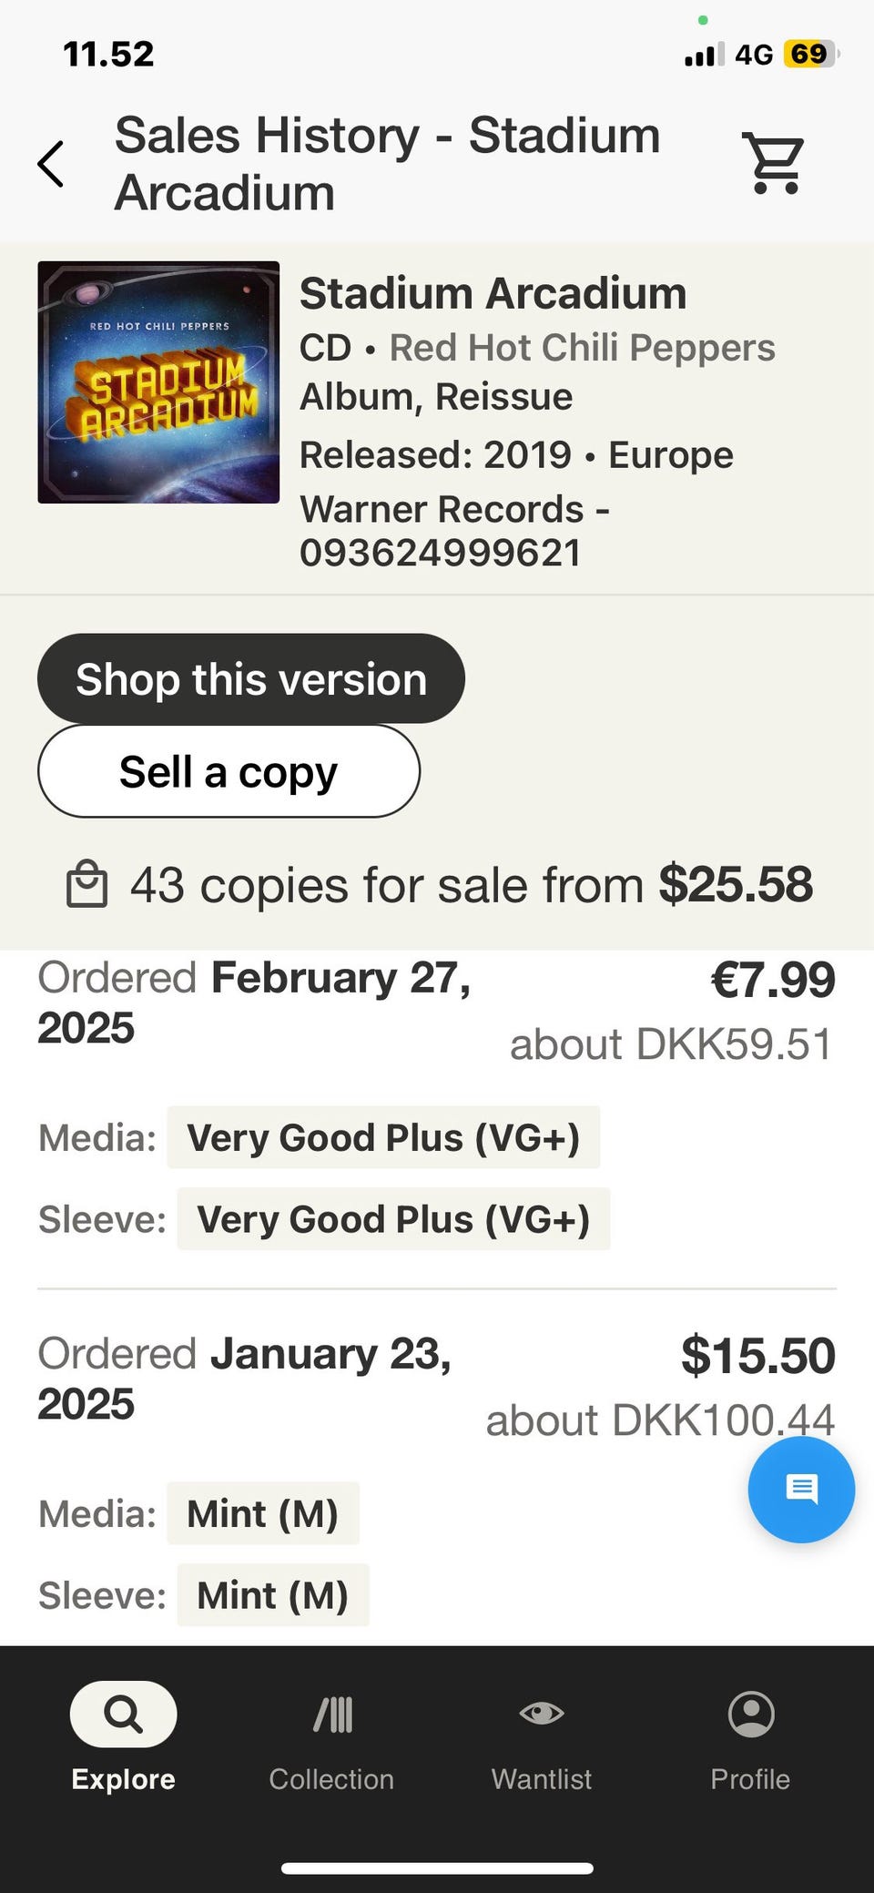Tap the shopping bag icon
Image resolution: width=874 pixels, height=1893 pixels.
coord(87,885)
